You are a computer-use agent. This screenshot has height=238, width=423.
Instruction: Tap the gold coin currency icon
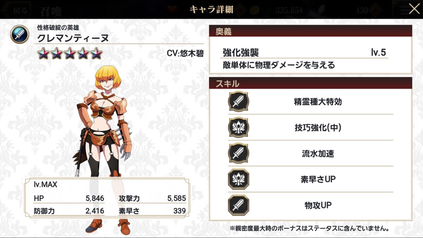tap(255, 10)
